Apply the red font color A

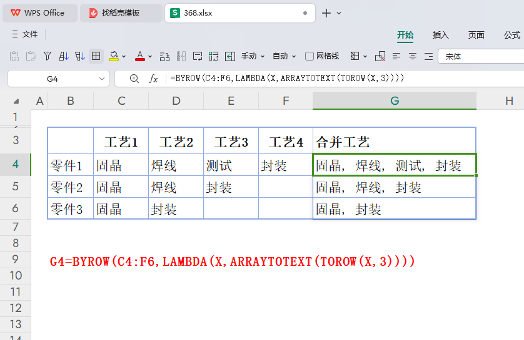pyautogui.click(x=140, y=56)
